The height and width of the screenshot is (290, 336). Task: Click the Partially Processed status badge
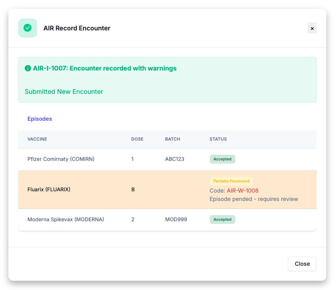[231, 181]
